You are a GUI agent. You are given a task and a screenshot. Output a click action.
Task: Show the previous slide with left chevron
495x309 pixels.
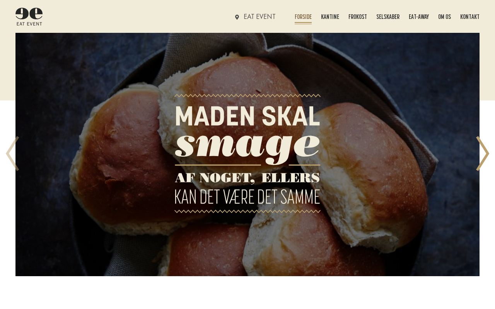click(12, 153)
